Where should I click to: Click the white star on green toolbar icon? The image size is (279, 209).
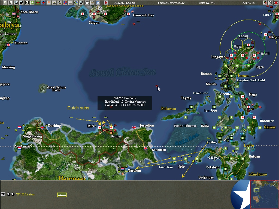pos(32,2)
